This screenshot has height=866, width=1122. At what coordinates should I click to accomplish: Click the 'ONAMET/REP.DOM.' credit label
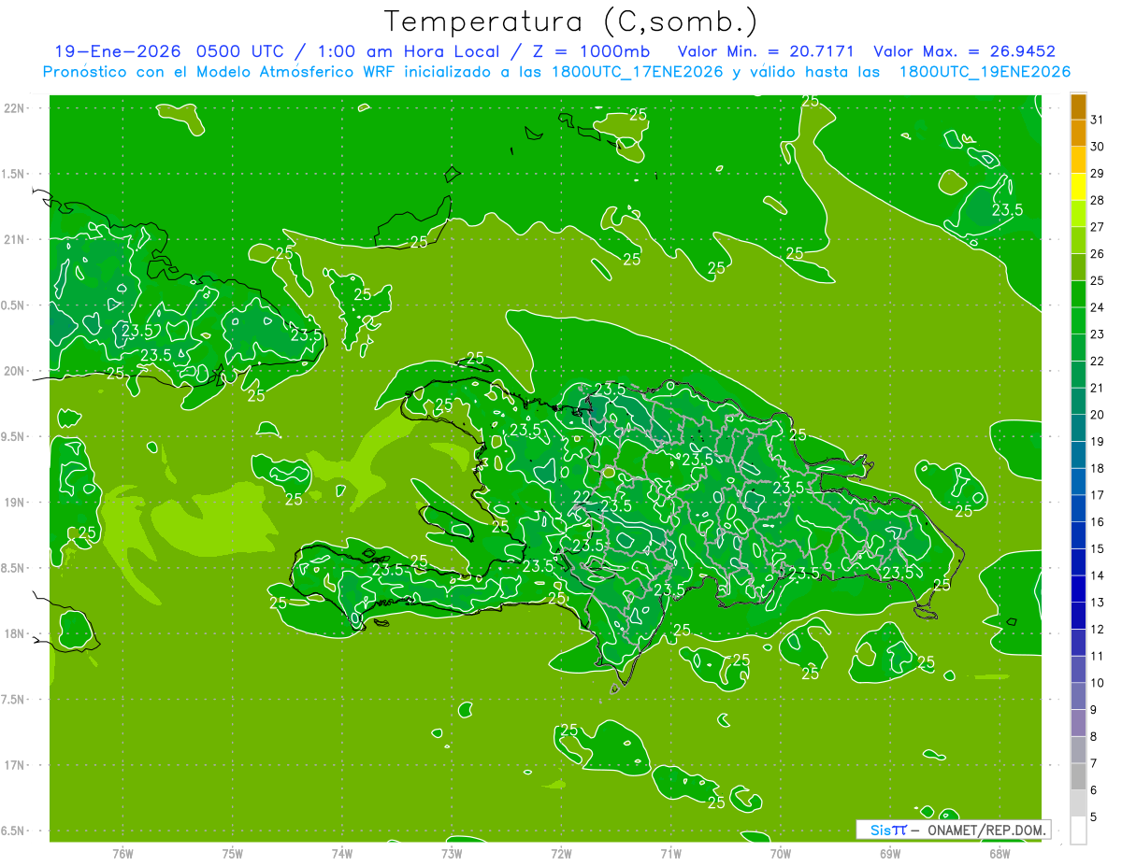[986, 830]
